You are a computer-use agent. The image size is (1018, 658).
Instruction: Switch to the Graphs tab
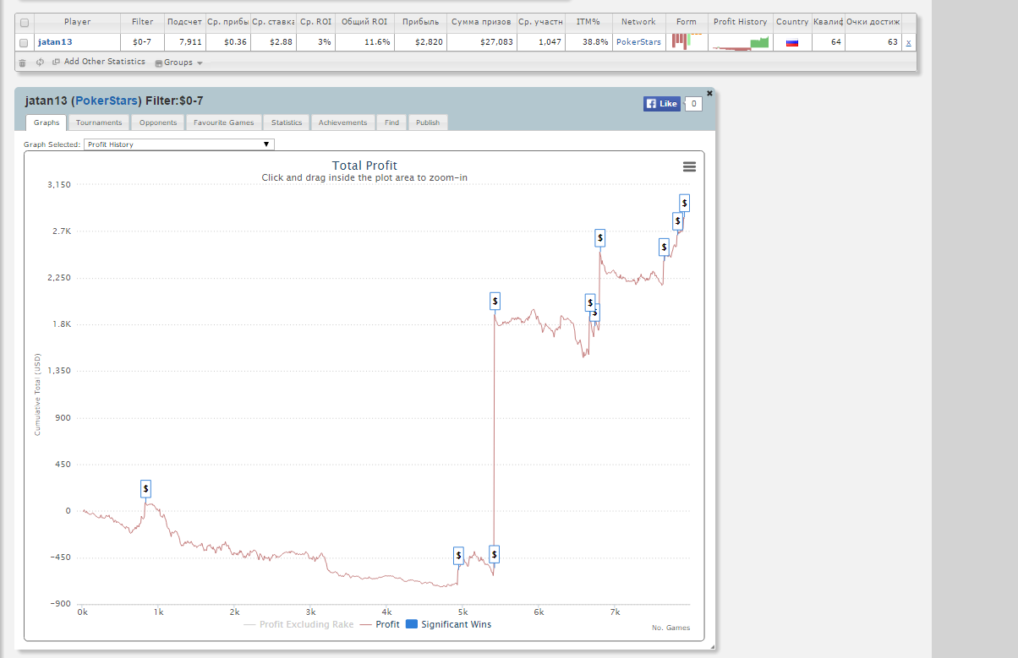coord(47,122)
